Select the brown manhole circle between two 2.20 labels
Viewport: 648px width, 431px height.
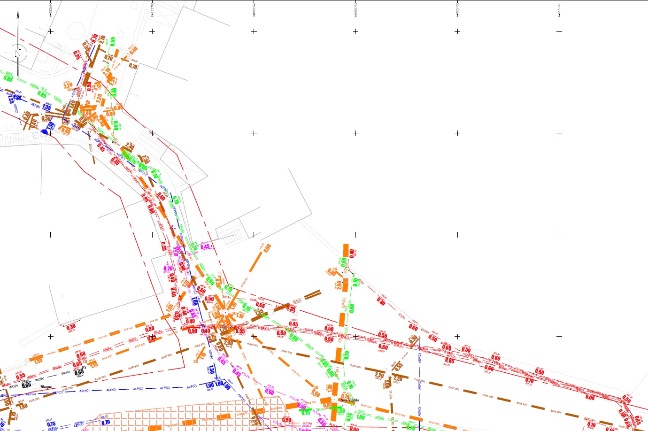(x=388, y=374)
